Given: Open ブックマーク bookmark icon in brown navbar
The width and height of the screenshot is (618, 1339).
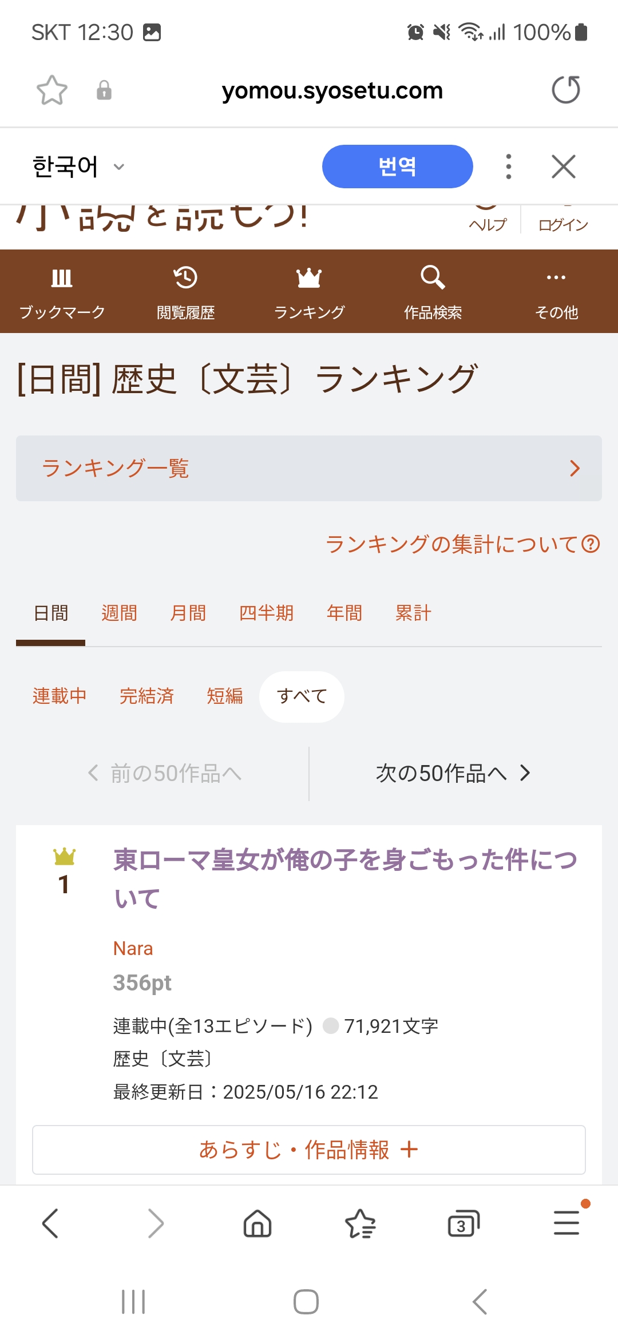Looking at the screenshot, I should (x=62, y=278).
